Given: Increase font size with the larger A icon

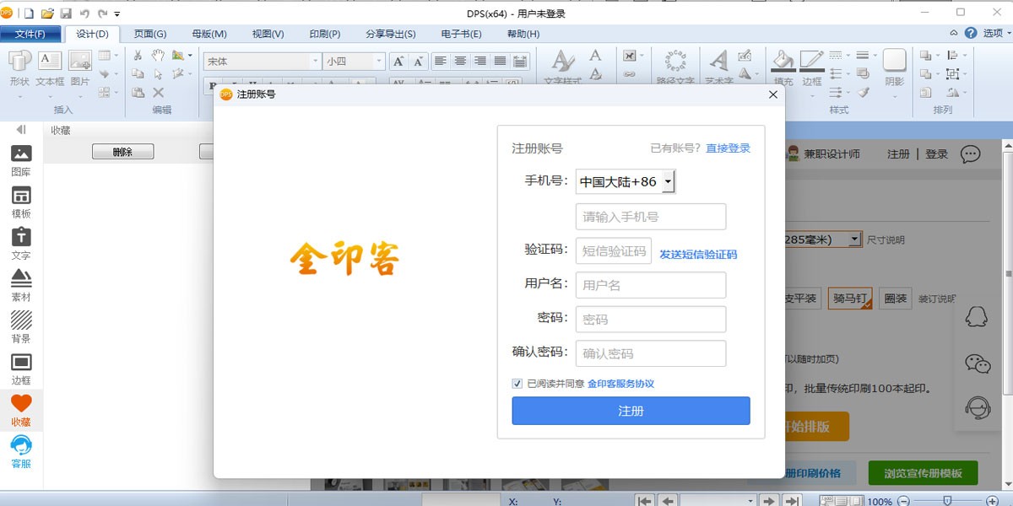Looking at the screenshot, I should pyautogui.click(x=398, y=61).
